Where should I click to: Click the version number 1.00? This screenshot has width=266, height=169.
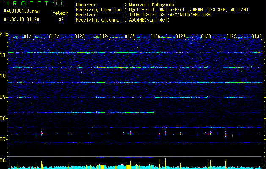[57, 4]
